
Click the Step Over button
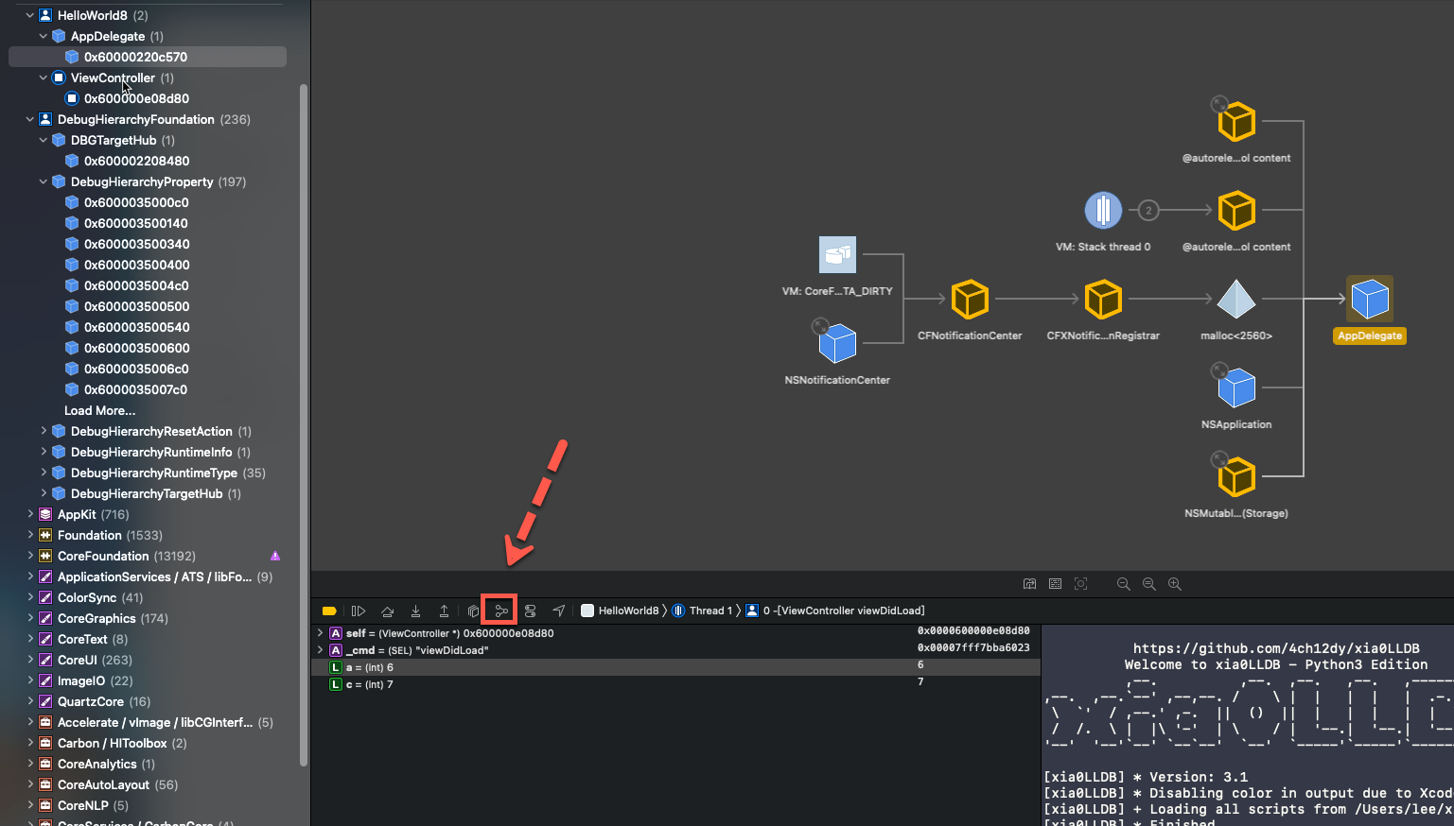click(387, 611)
